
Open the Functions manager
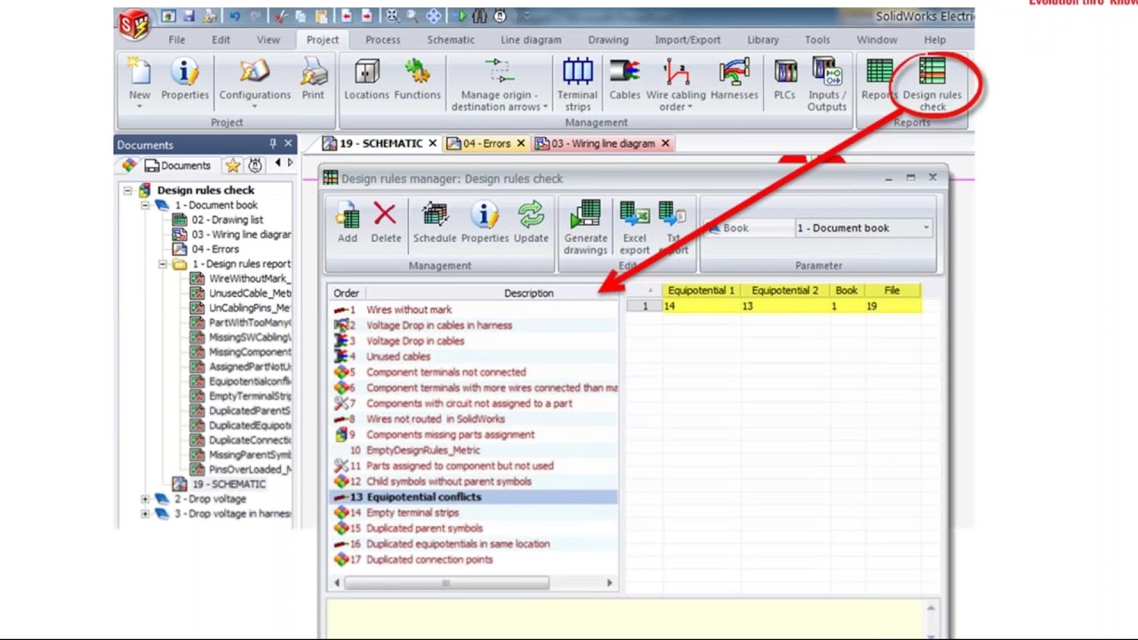click(x=417, y=81)
